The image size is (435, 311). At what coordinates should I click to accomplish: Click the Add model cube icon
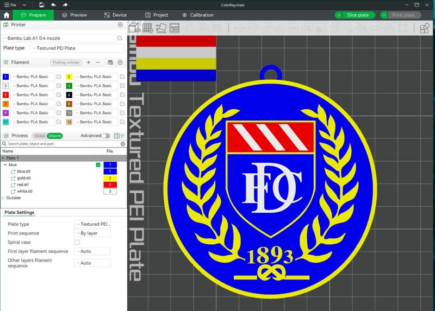click(x=134, y=28)
